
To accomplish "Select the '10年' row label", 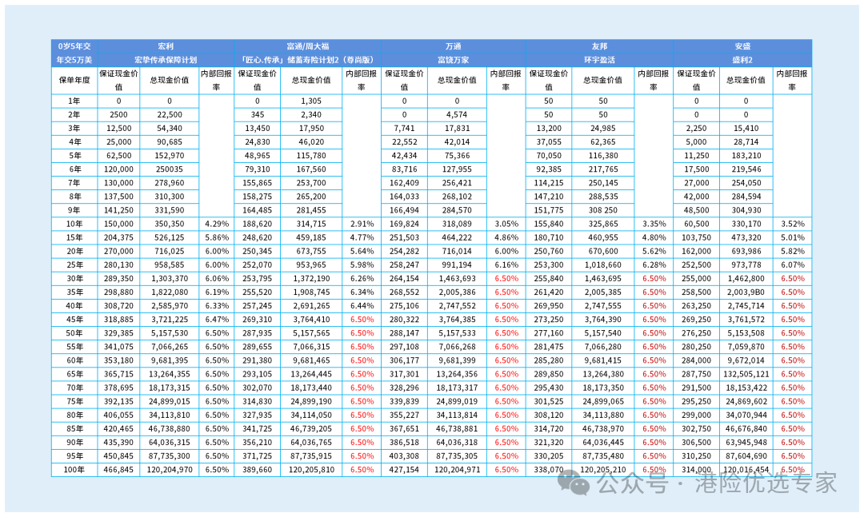I will [x=74, y=224].
